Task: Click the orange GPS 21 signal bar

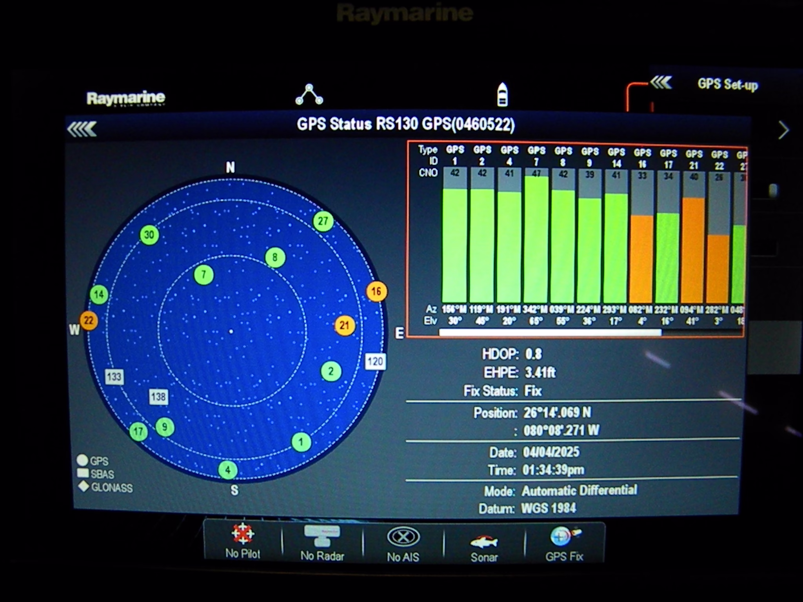Action: (x=693, y=250)
